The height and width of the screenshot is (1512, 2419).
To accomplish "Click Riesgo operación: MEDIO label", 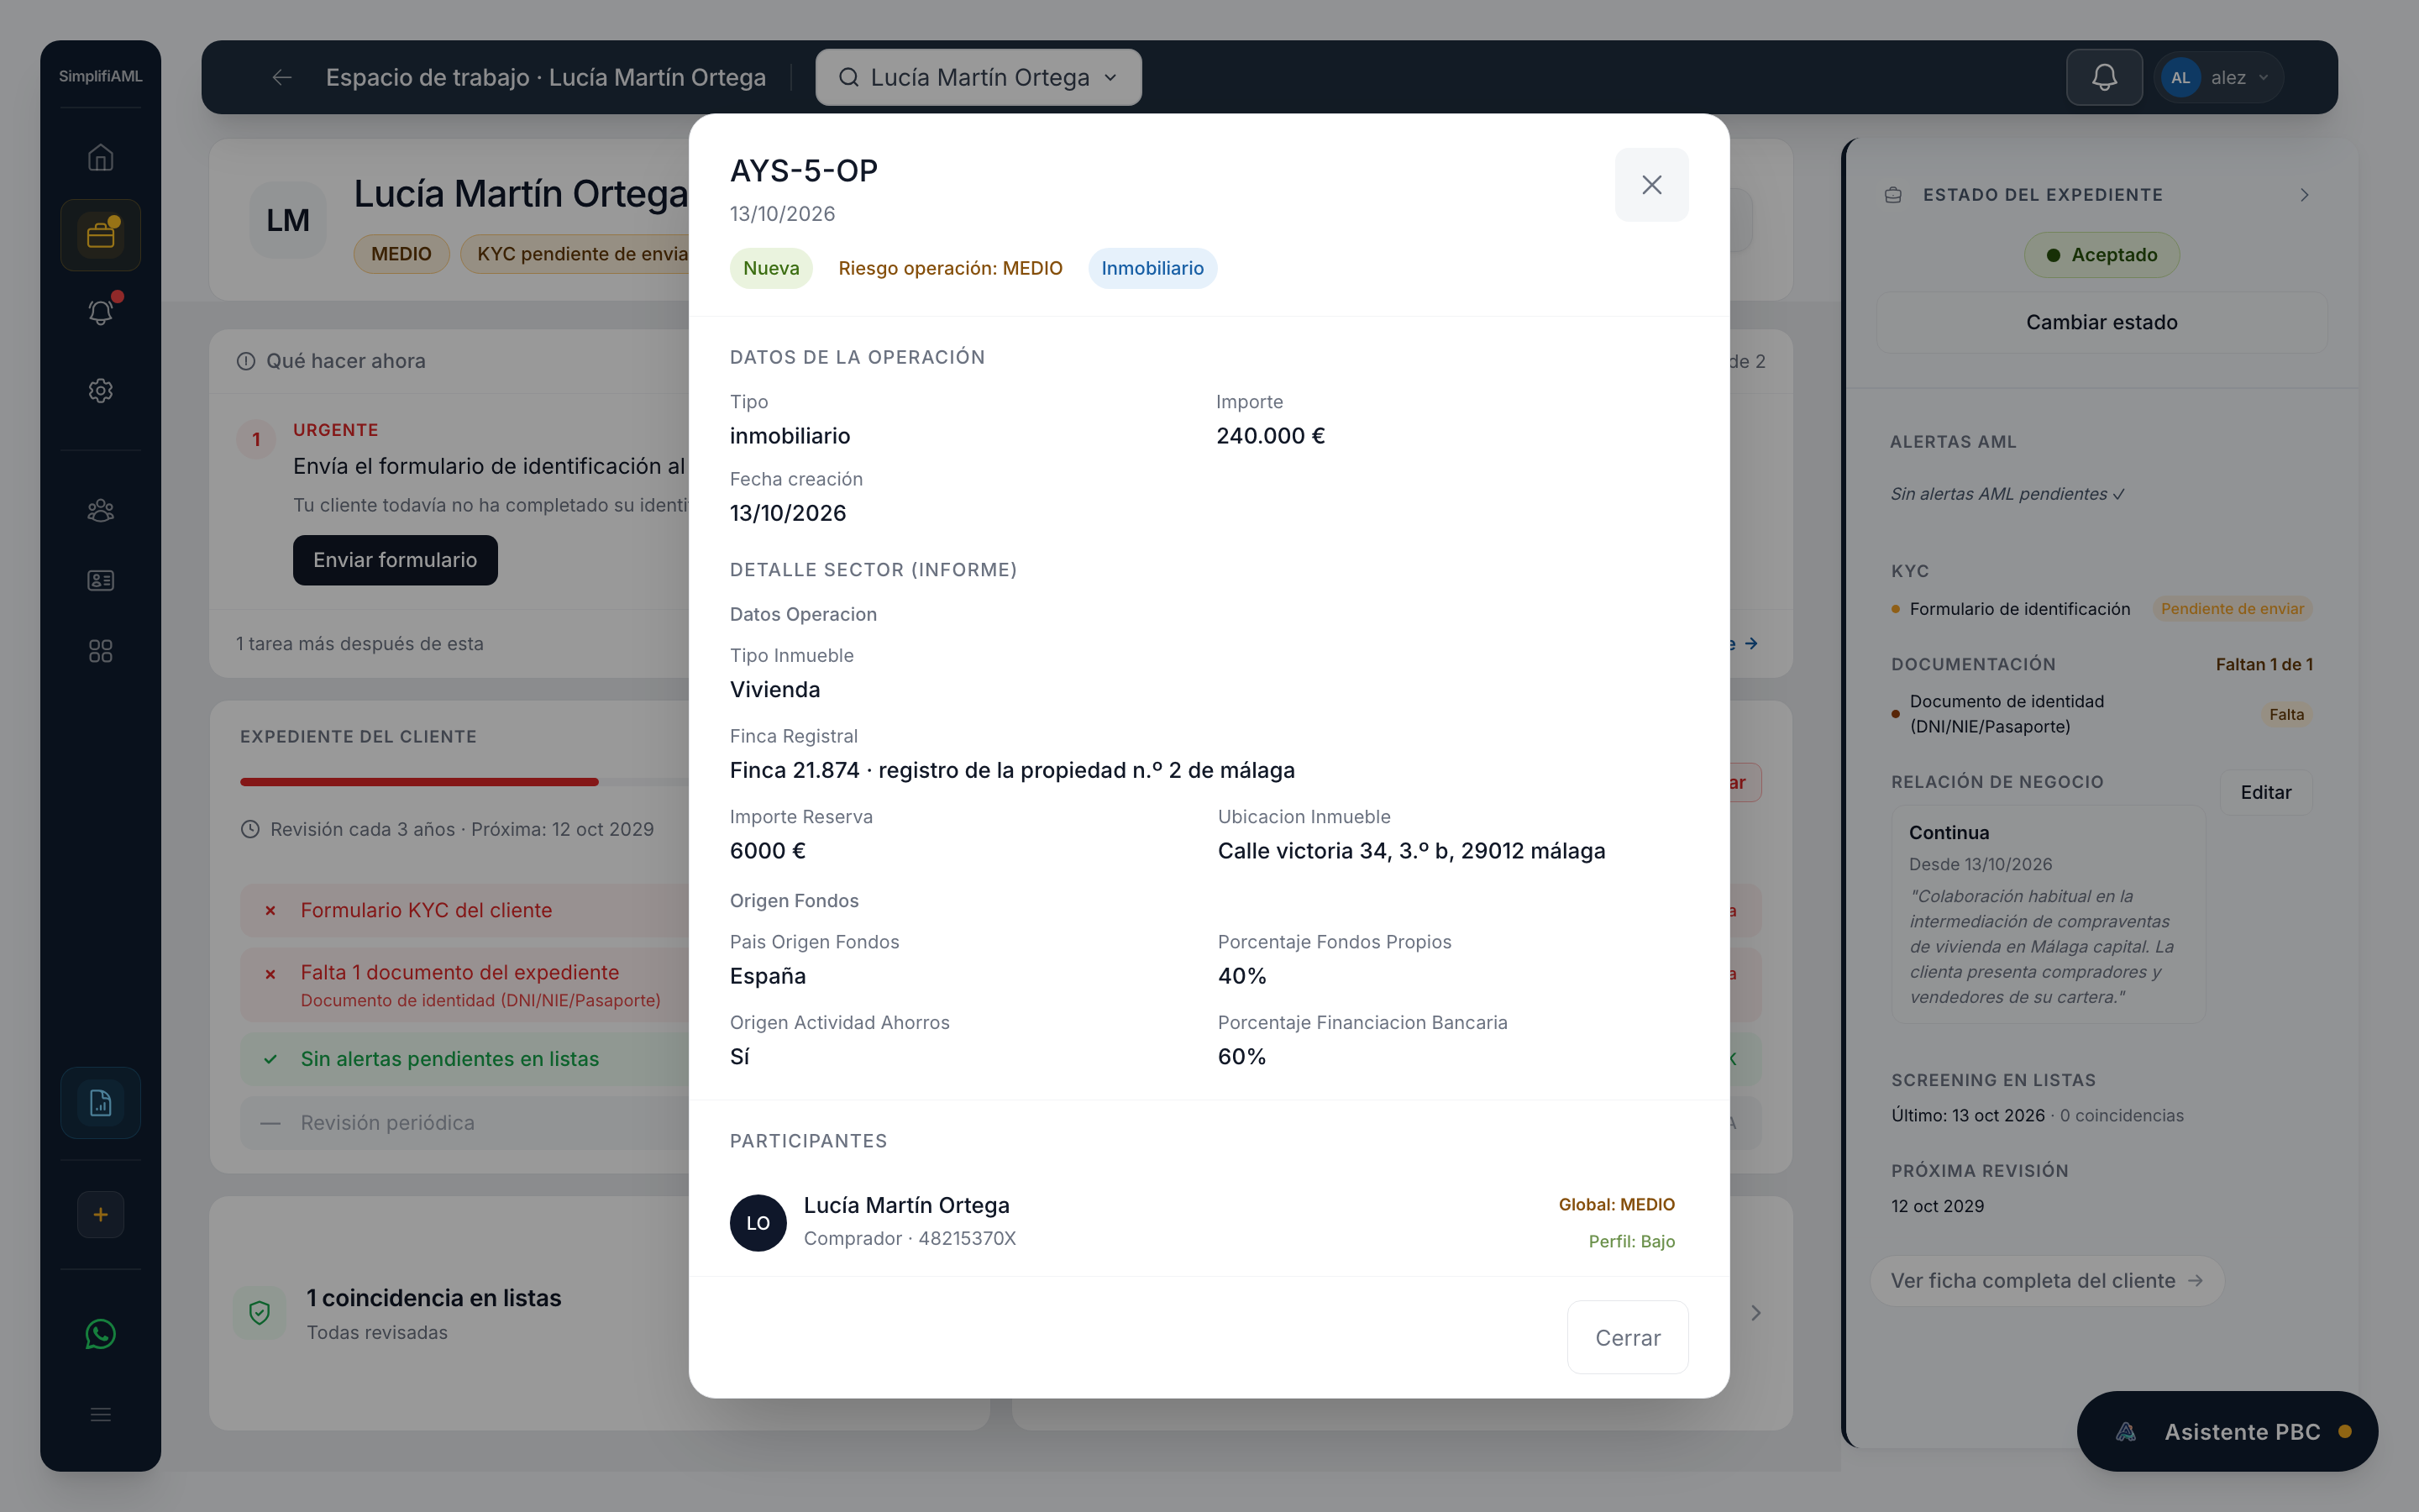I will tap(950, 268).
